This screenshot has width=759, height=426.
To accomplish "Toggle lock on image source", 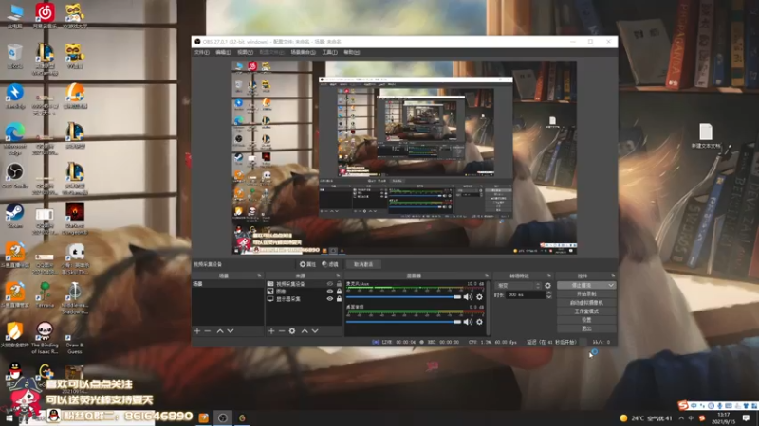I will (x=339, y=292).
